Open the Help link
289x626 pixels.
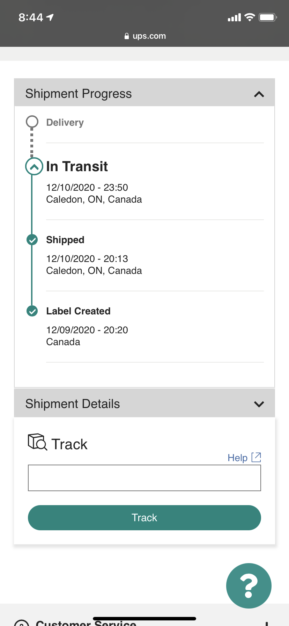coord(237,458)
